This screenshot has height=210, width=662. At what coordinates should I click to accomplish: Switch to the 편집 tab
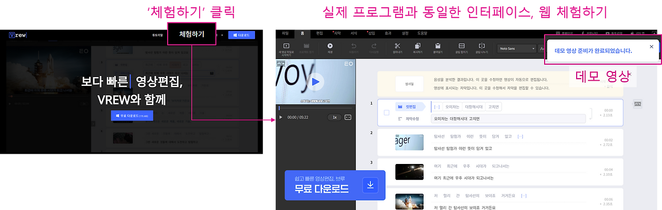click(x=319, y=33)
